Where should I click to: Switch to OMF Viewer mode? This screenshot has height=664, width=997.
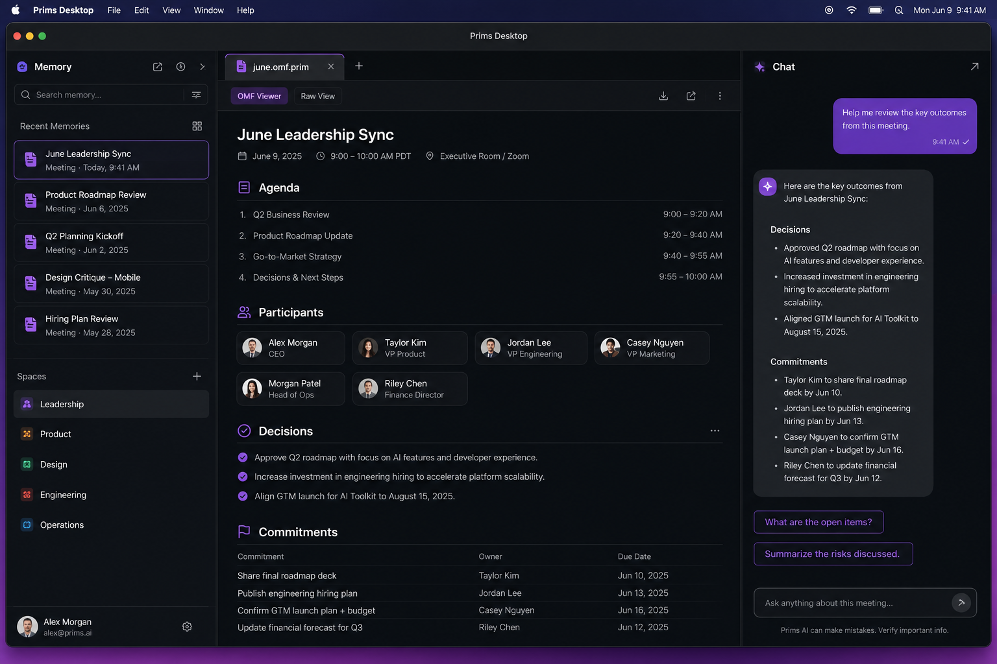[x=259, y=96]
